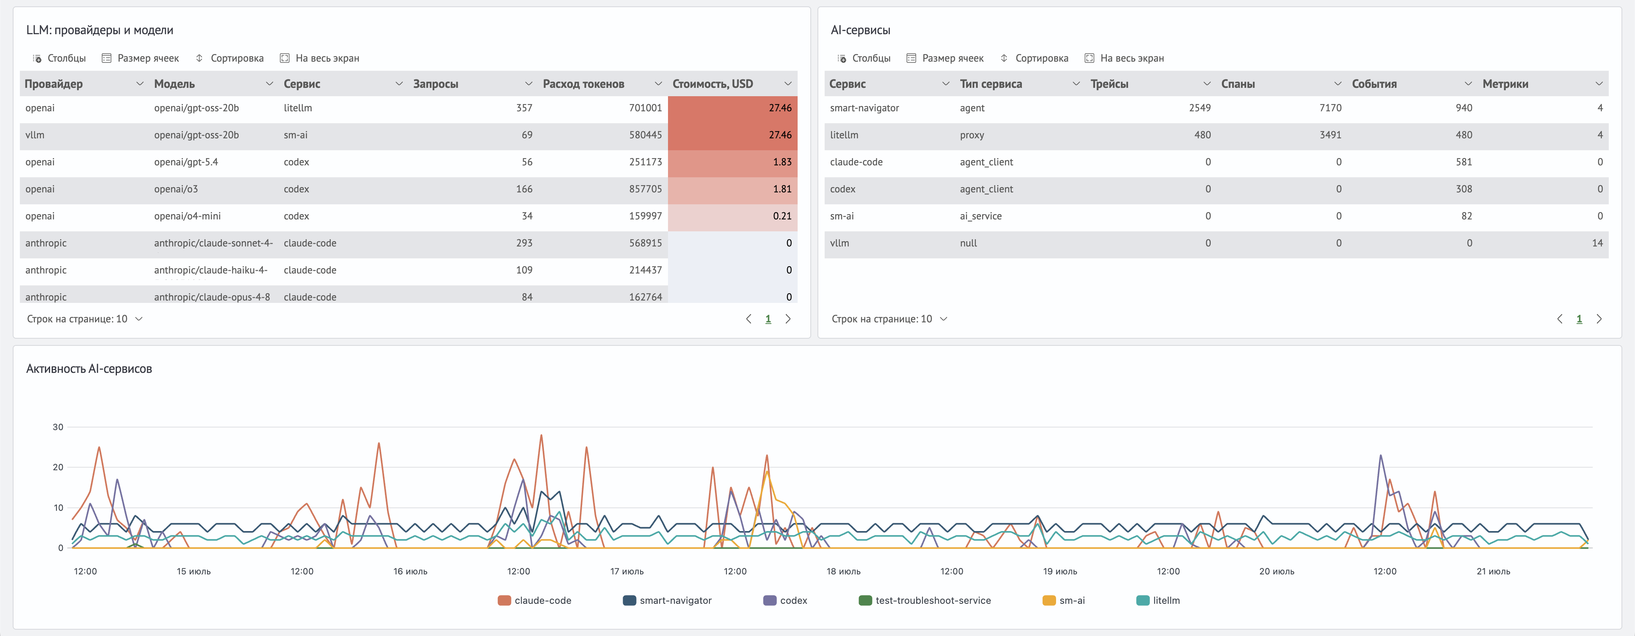Toggle sm-ai series in chart legend
Screen dimensions: 1635x636
click(1064, 601)
